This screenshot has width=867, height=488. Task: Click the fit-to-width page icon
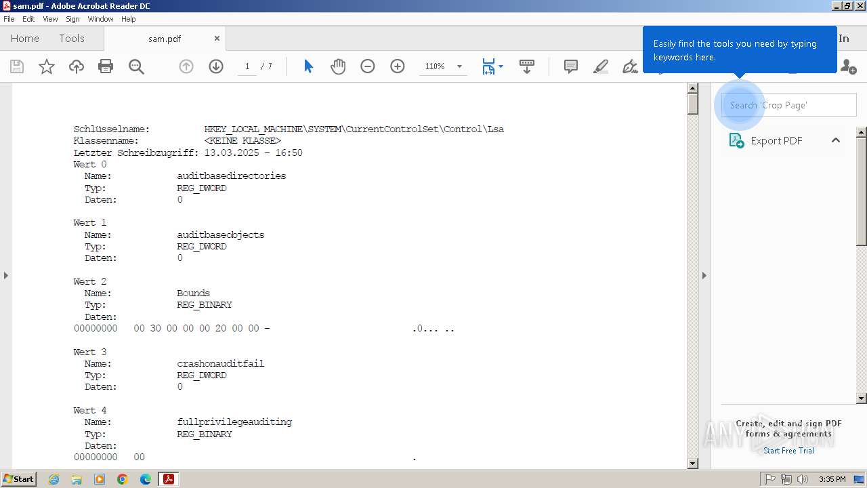click(x=488, y=66)
